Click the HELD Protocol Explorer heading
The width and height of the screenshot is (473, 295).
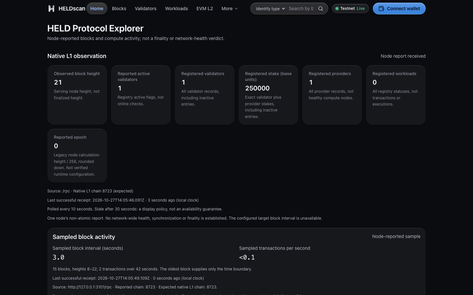[x=95, y=29]
